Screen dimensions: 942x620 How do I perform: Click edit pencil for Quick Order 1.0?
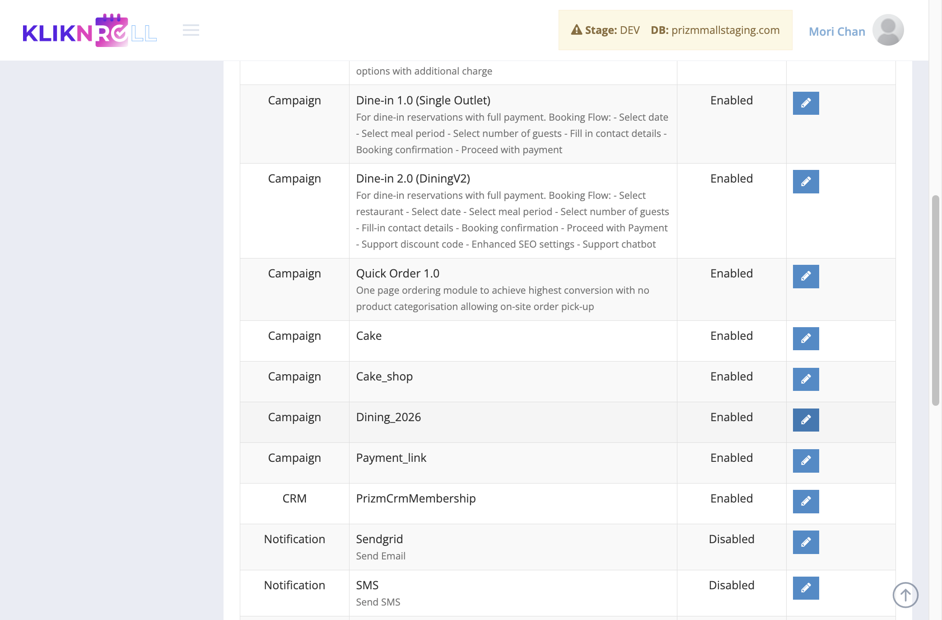pos(806,276)
